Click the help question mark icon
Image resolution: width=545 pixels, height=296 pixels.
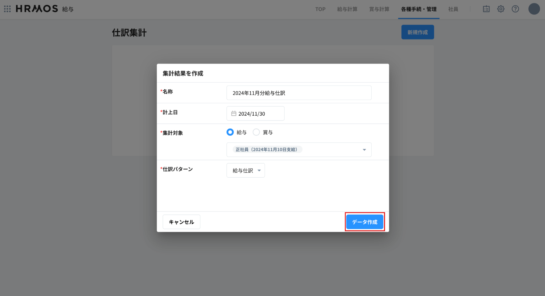[x=515, y=9]
